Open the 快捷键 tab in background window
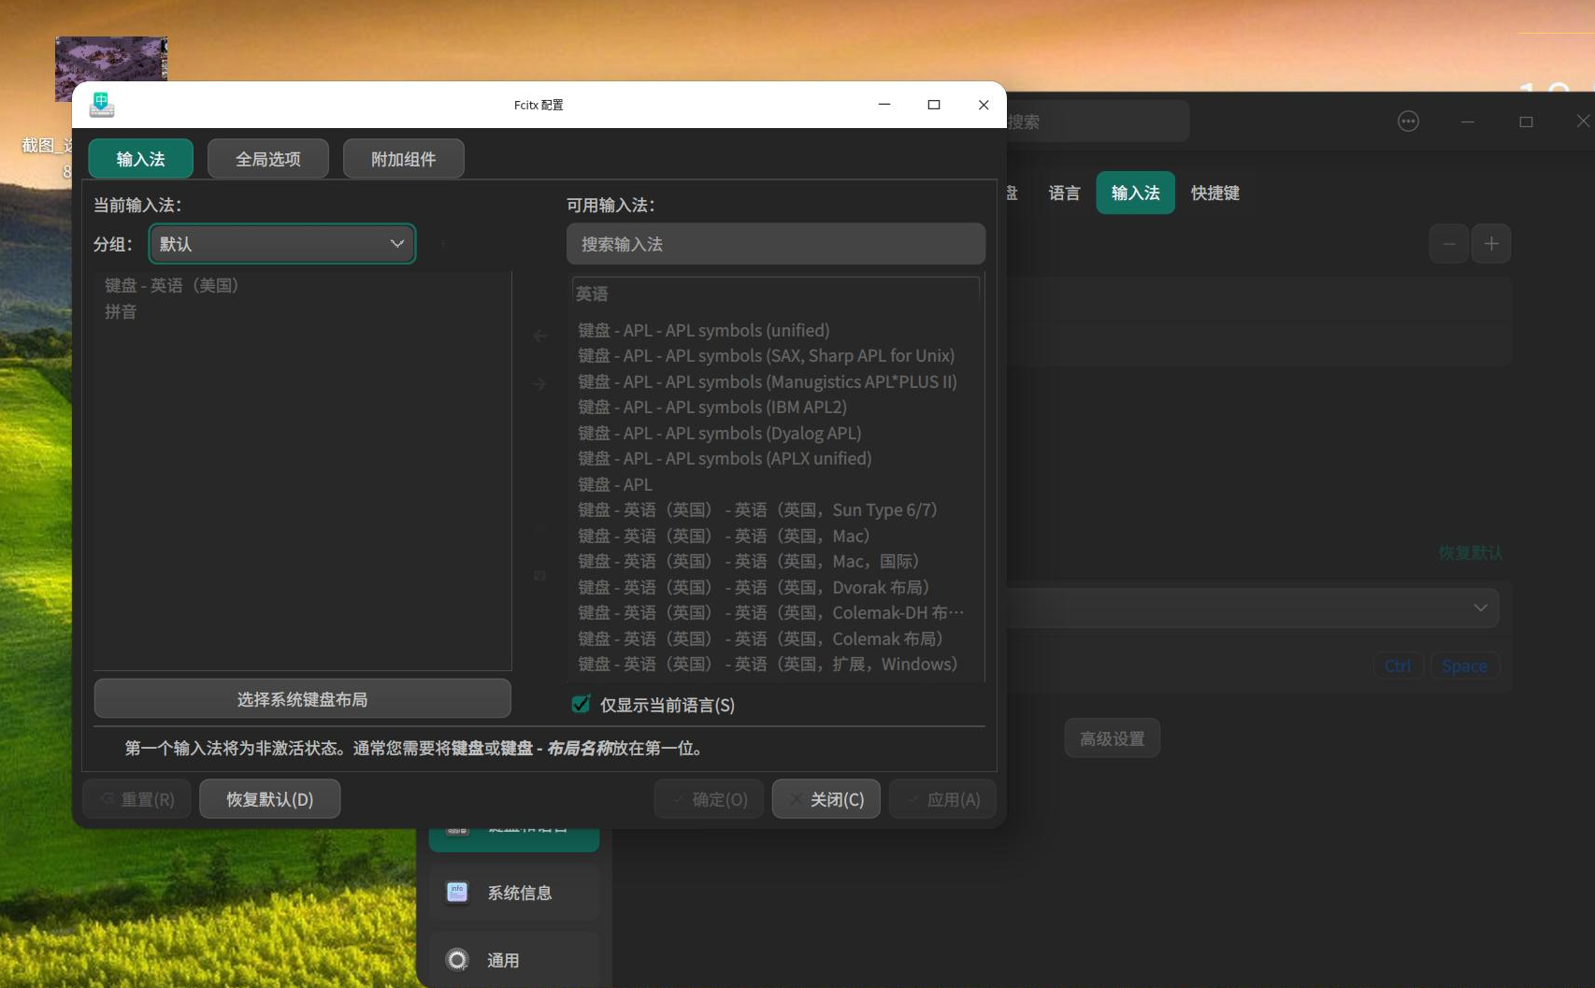Viewport: 1595px width, 988px height. click(x=1214, y=193)
